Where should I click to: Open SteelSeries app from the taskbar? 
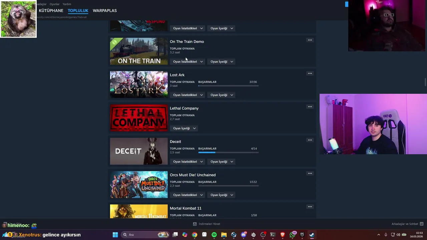click(x=253, y=235)
